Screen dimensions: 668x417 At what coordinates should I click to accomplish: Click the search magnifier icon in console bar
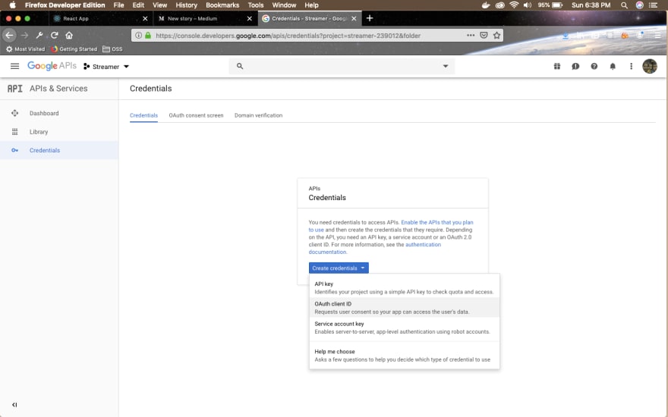[x=240, y=66]
